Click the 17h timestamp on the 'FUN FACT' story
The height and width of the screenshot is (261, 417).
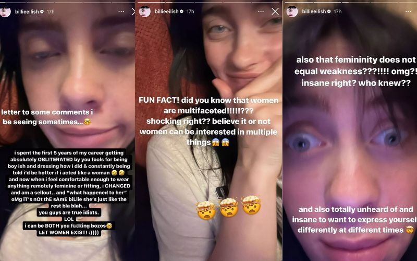pyautogui.click(x=190, y=11)
